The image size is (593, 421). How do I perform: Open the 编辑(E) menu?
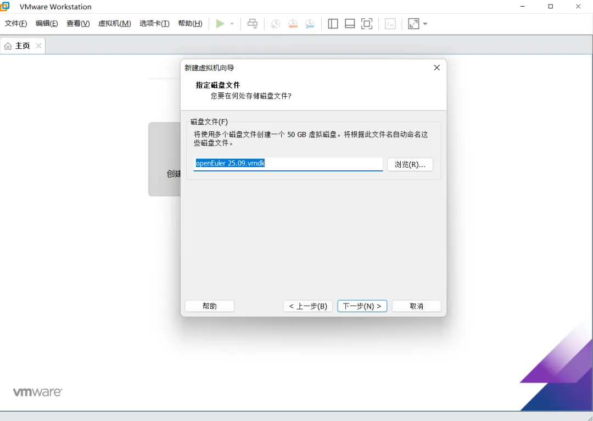pos(47,24)
